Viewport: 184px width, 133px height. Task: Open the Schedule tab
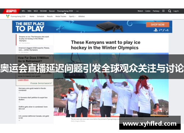point(40,17)
